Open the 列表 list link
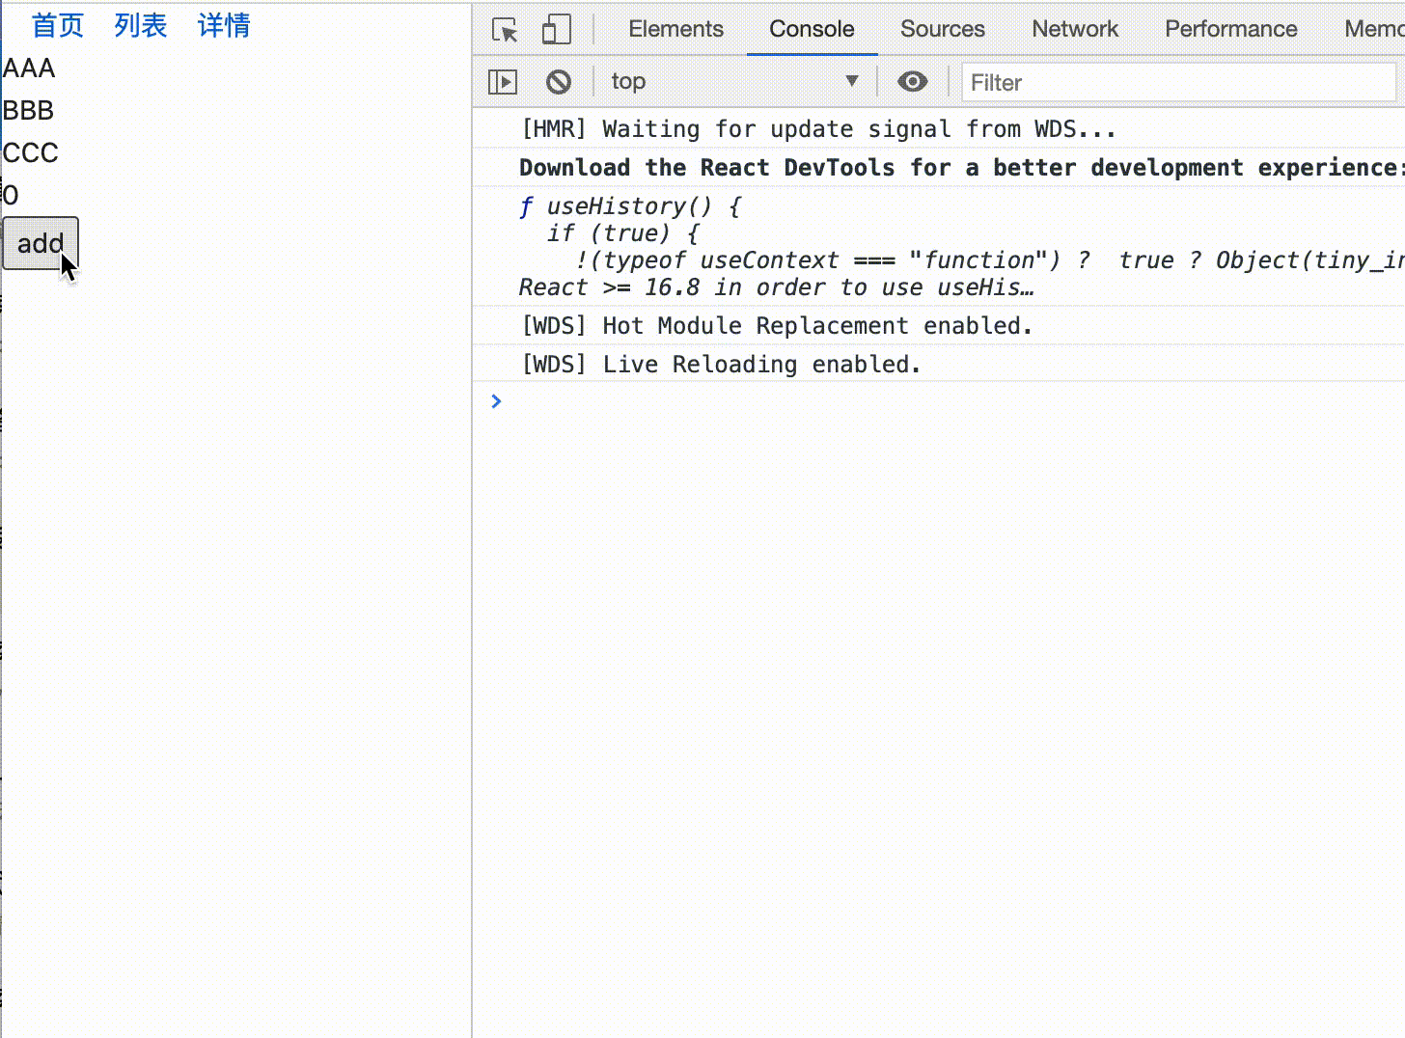 pos(141,25)
